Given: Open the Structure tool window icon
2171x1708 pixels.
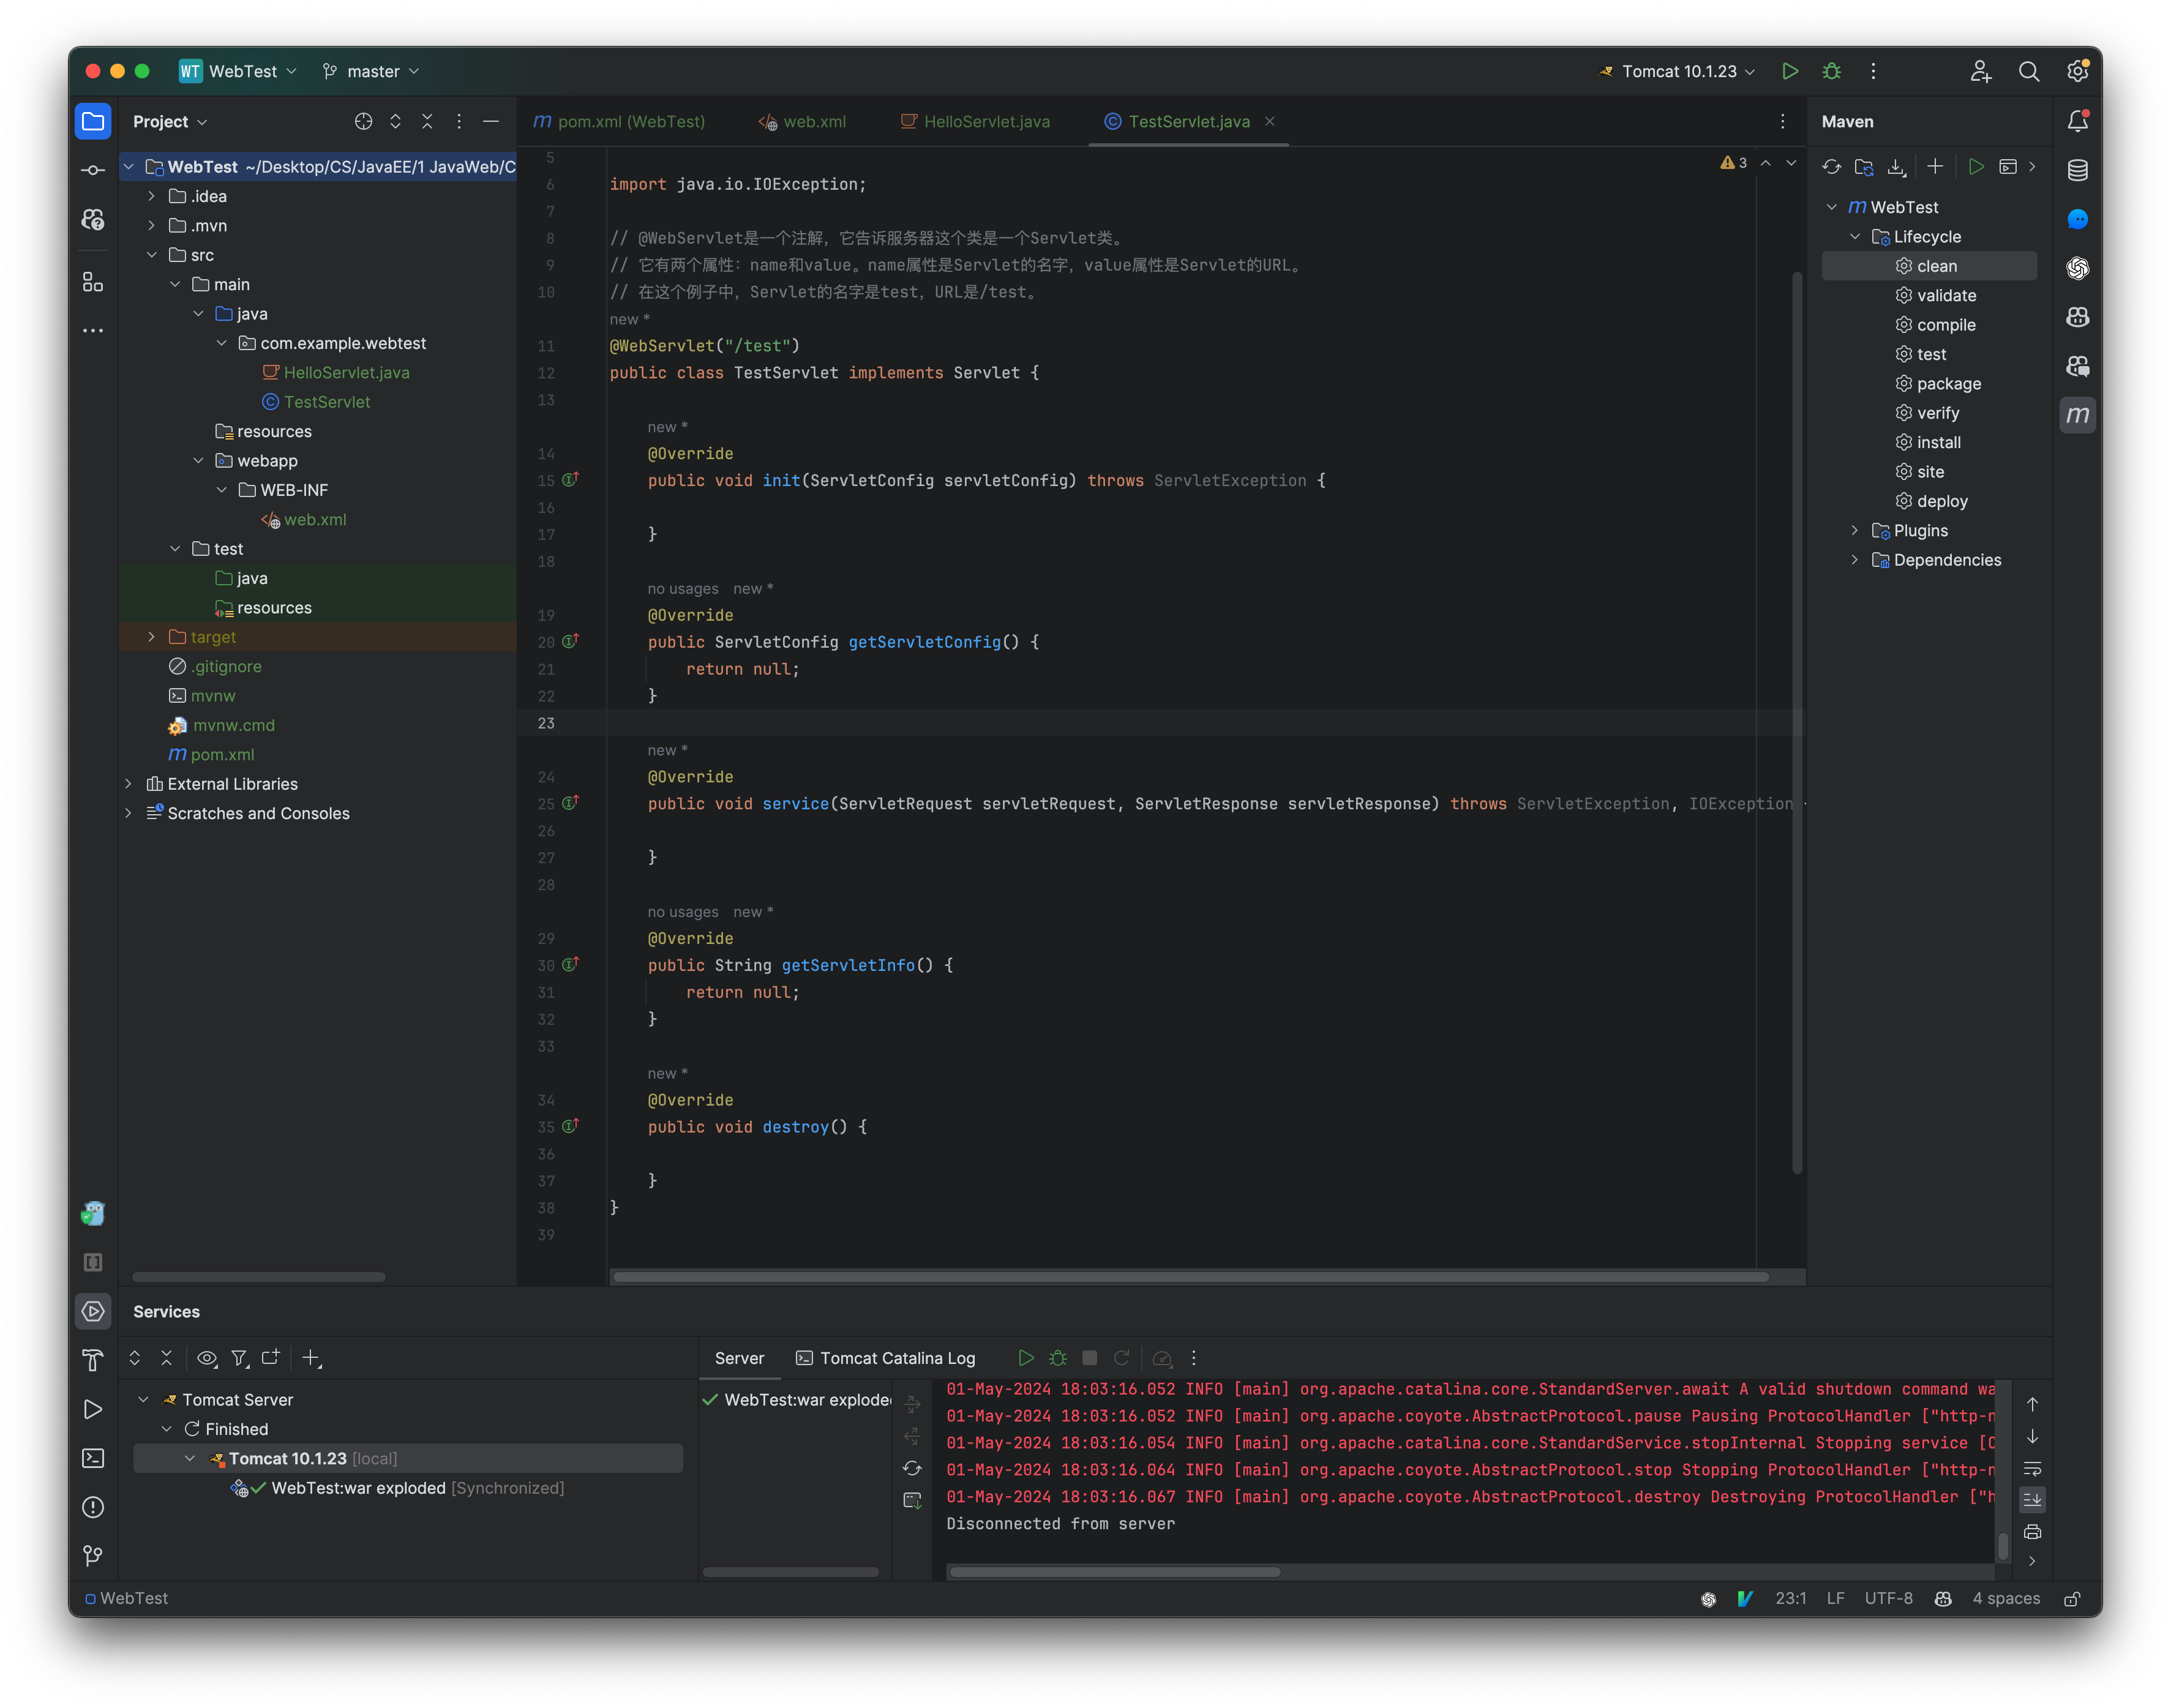Looking at the screenshot, I should [93, 283].
